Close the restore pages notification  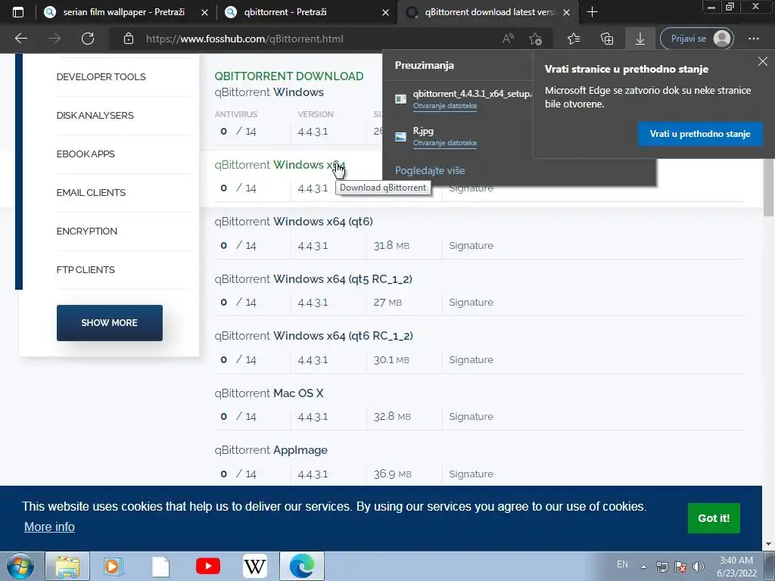pos(763,61)
